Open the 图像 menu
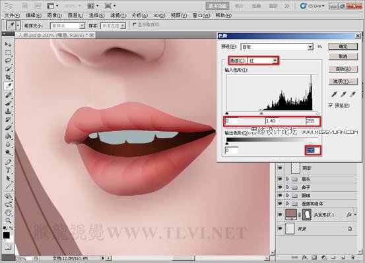This screenshot has height=263, width=365. tap(55, 15)
